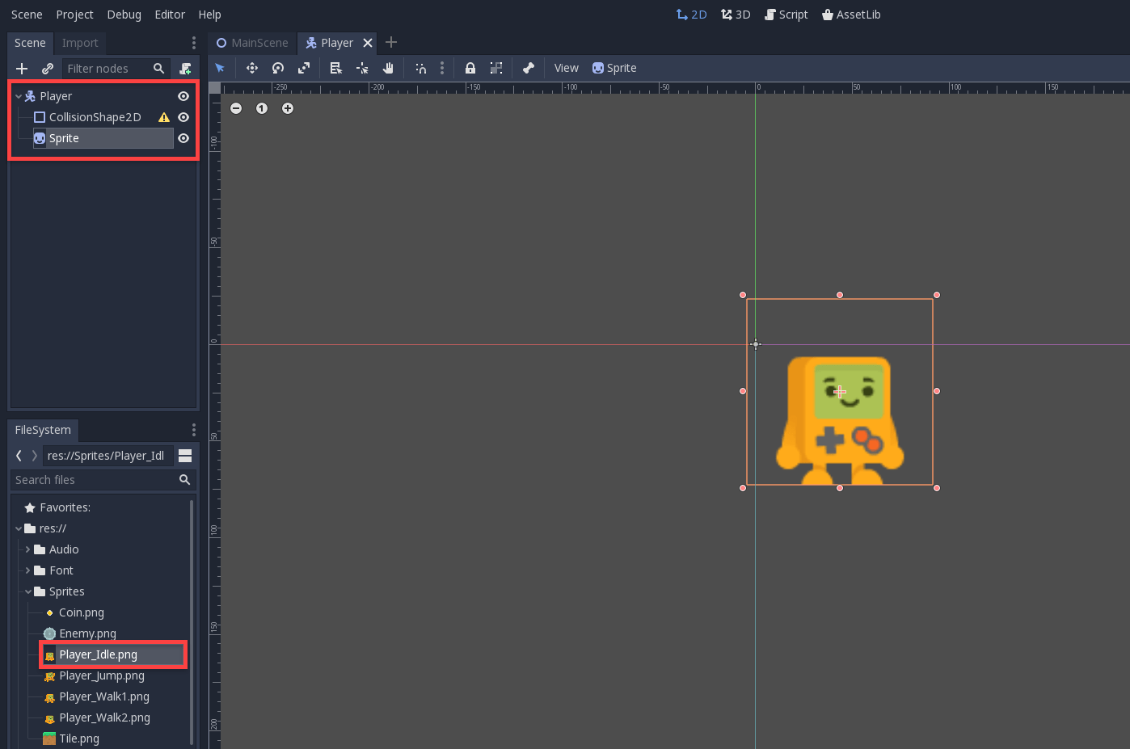The image size is (1130, 749).
Task: Collapse the res:// root folder
Action: point(19,528)
